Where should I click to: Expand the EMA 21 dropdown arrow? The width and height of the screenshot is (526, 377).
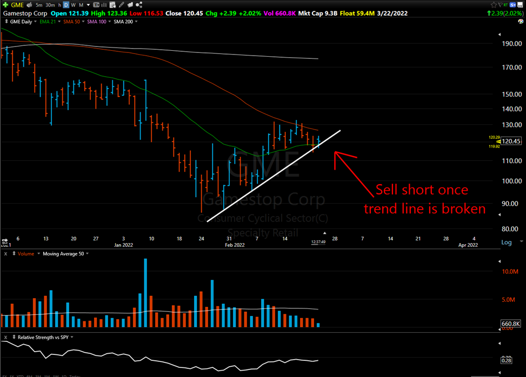59,21
